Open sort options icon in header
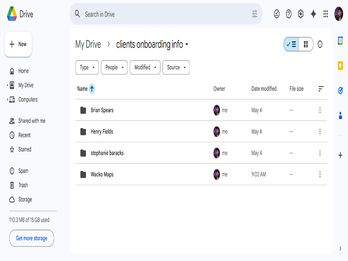 (x=321, y=89)
